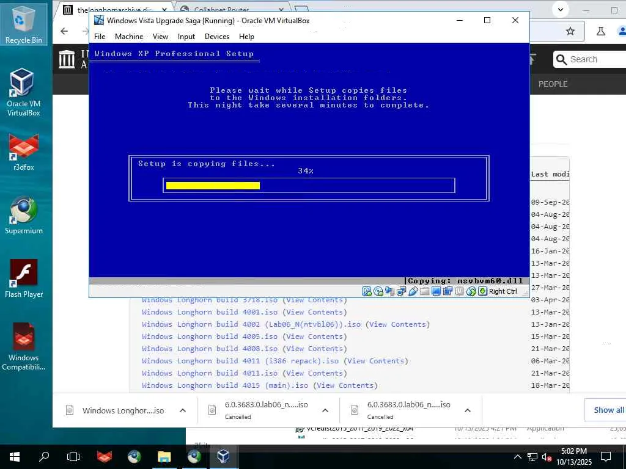Image resolution: width=626 pixels, height=469 pixels.
Task: Click the hard disk activity indicator in VirtualBox status bar
Action: (x=367, y=291)
